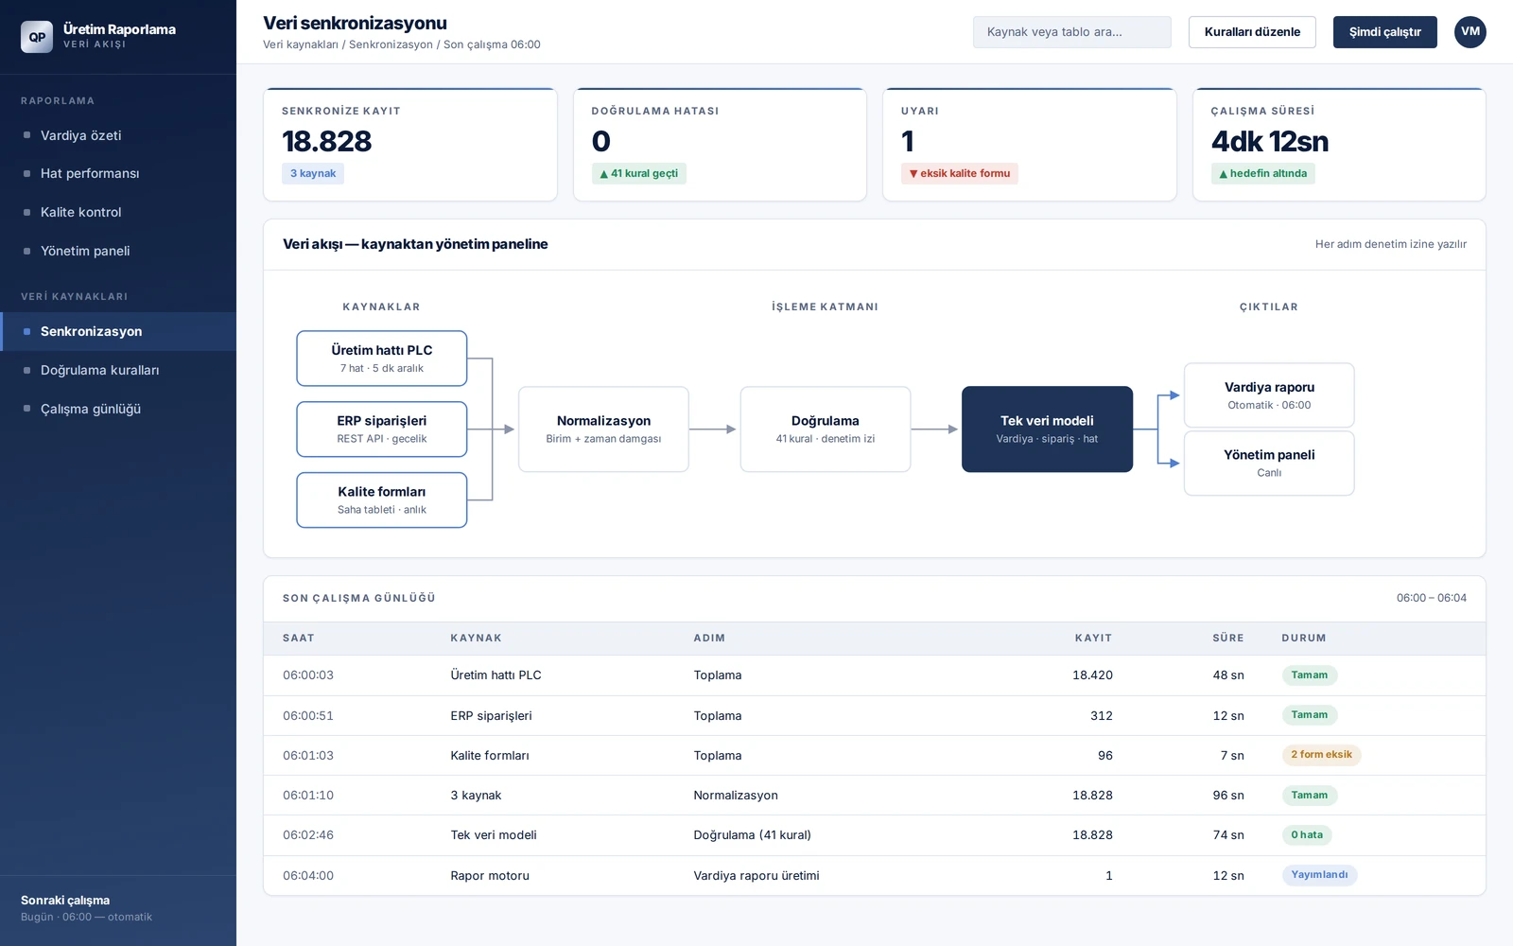
Task: Click the Doğrulama (41 kural) step cell
Action: pos(752,835)
